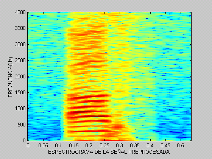
Task: Select the 4000 frequency tick label
Action: tap(20, 12)
